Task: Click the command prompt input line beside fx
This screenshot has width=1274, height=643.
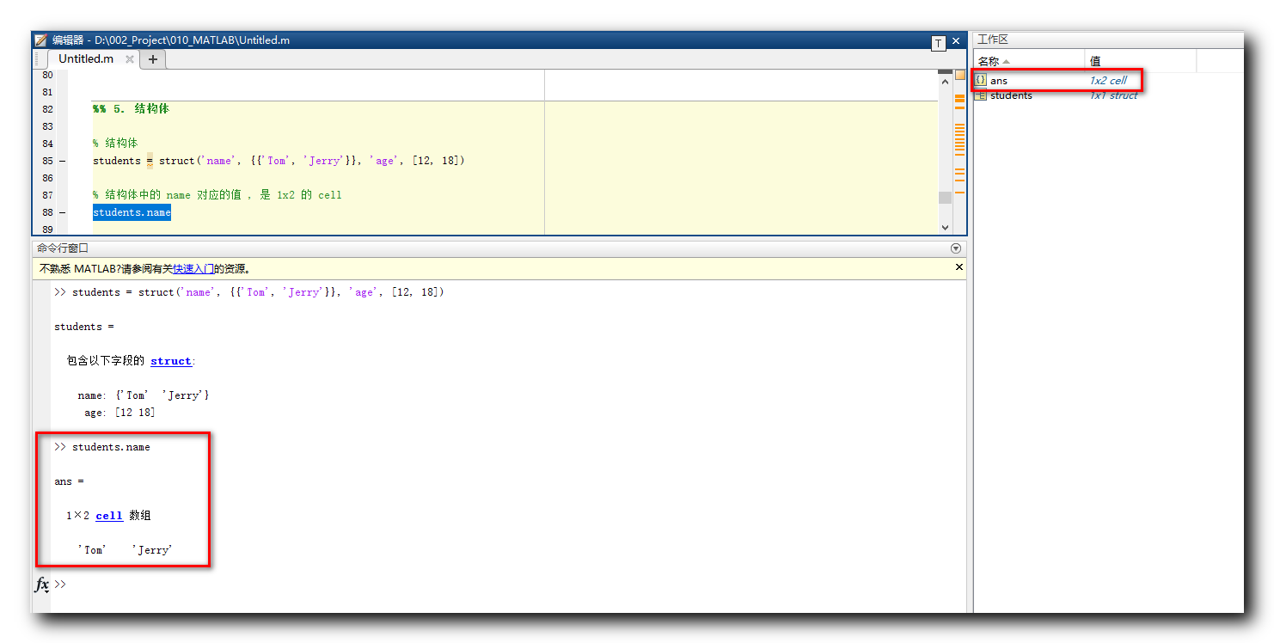Action: [x=507, y=585]
